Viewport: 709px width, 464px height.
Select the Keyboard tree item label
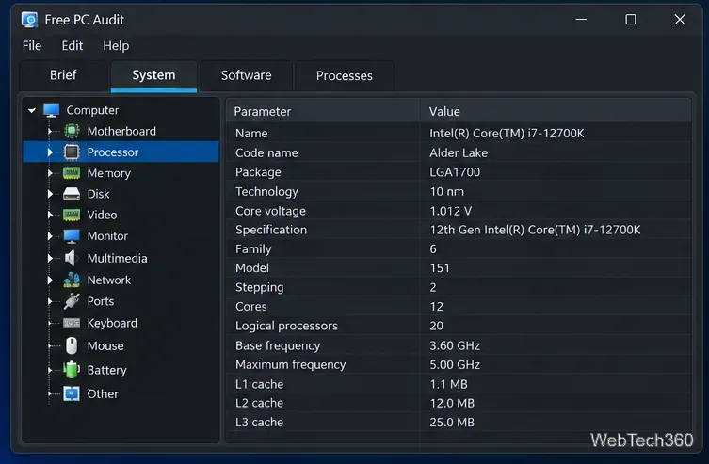point(112,323)
